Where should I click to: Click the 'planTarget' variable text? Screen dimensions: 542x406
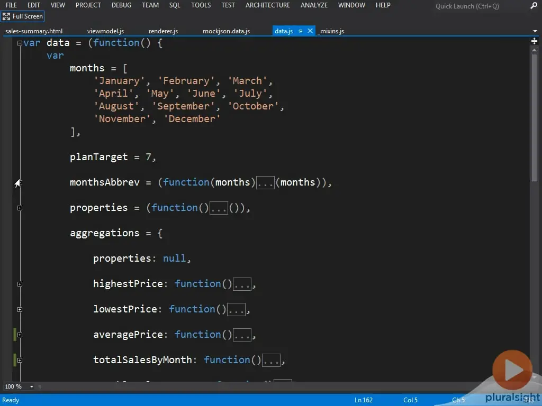99,158
